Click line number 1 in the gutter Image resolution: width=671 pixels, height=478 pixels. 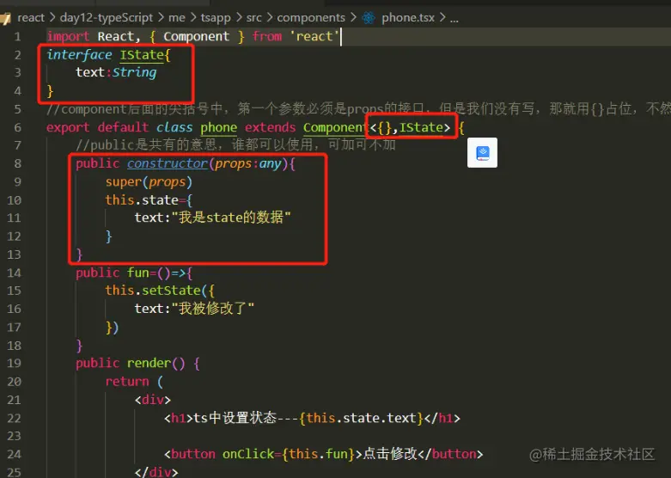[17, 36]
